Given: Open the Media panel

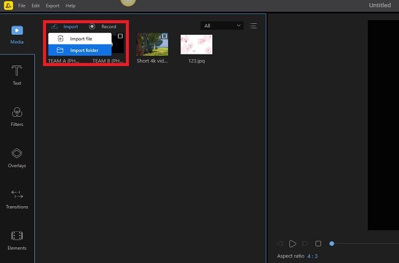Looking at the screenshot, I should point(17,35).
